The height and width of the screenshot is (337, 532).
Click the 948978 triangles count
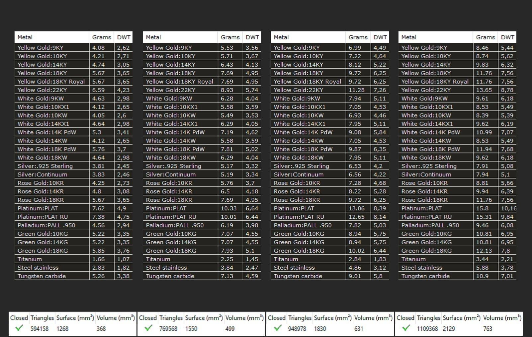pos(297,329)
